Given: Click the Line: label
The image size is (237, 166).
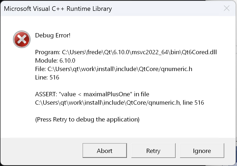Looking at the screenshot, I should 41,77.
